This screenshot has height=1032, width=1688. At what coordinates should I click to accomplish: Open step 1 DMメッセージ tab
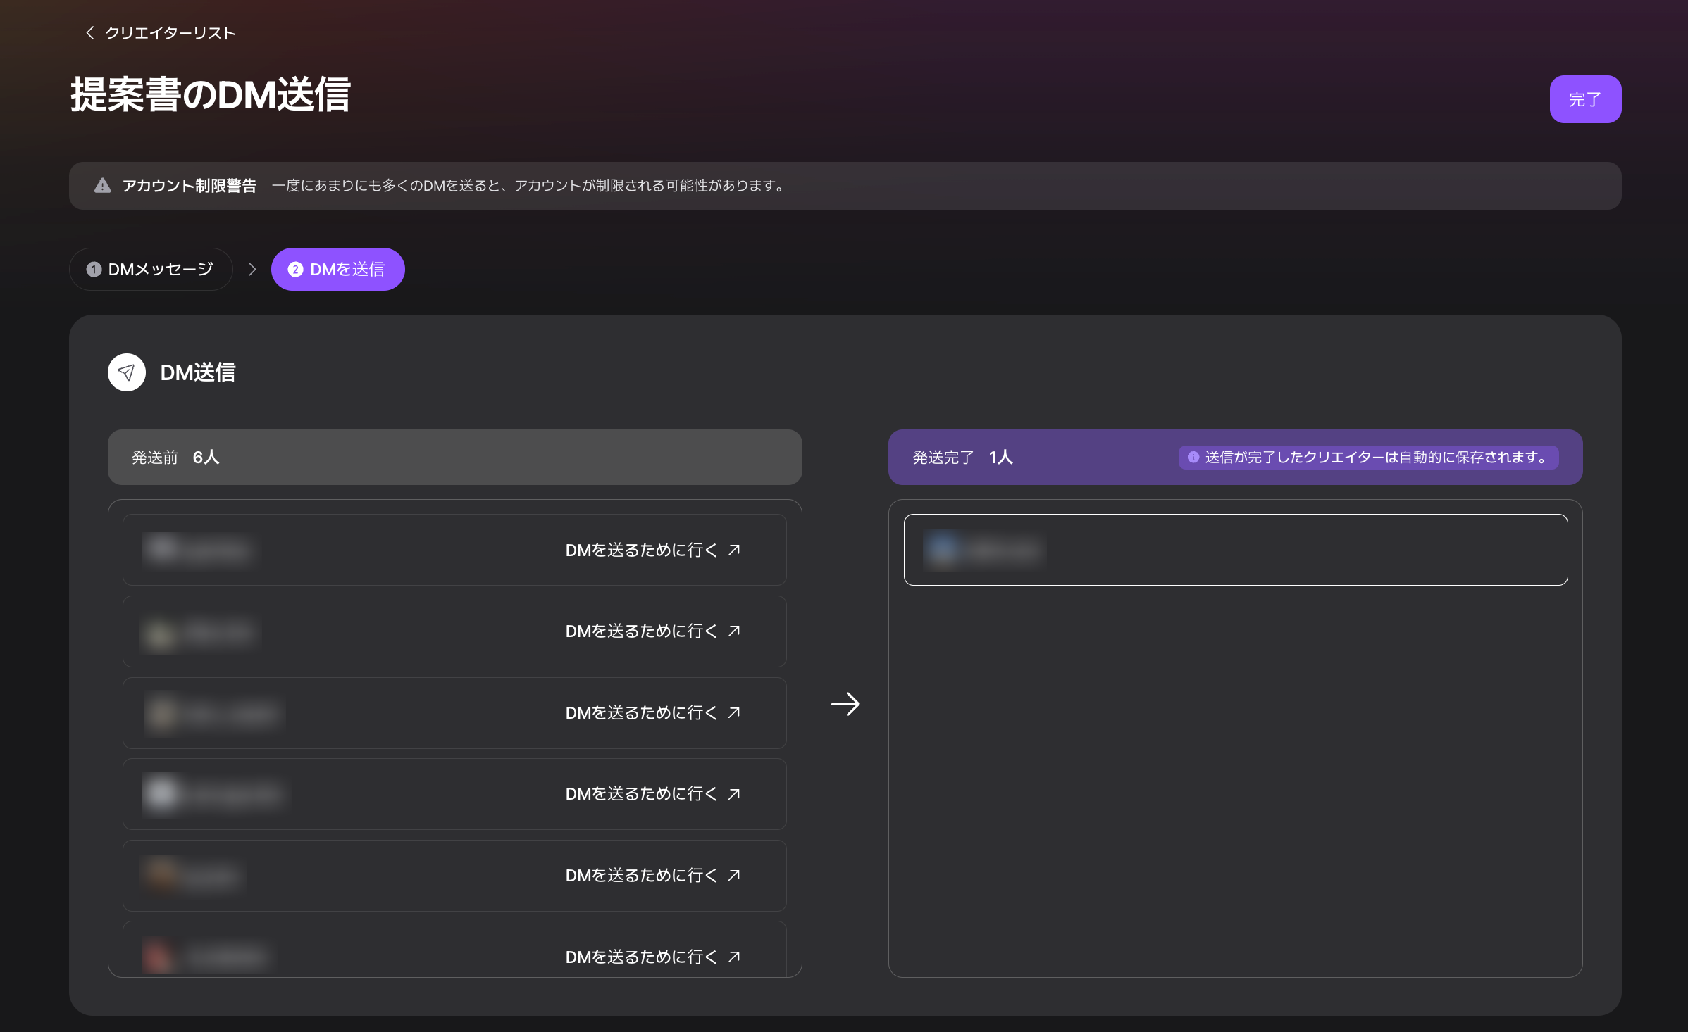click(x=151, y=269)
